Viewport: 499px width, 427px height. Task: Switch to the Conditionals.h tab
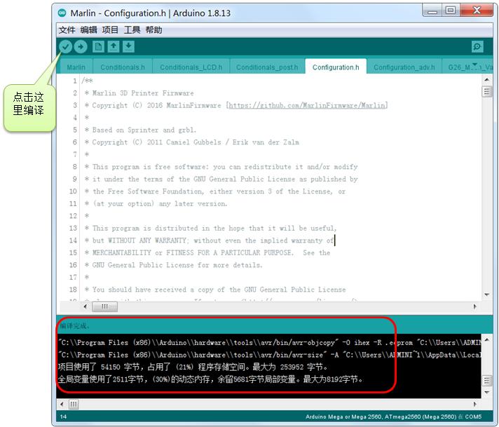(123, 67)
